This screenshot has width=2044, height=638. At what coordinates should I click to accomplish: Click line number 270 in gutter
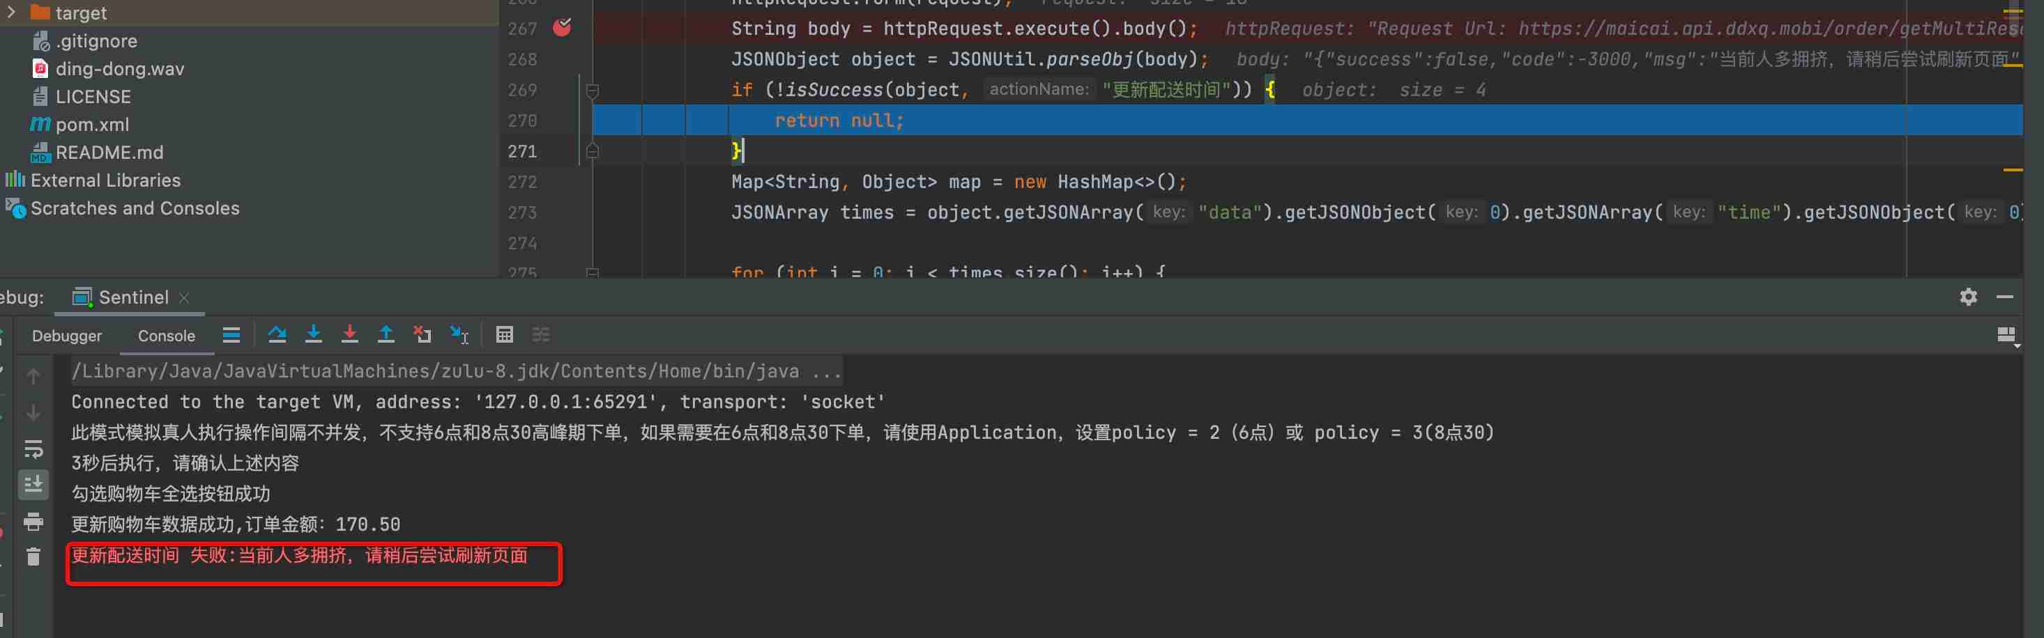tap(522, 120)
